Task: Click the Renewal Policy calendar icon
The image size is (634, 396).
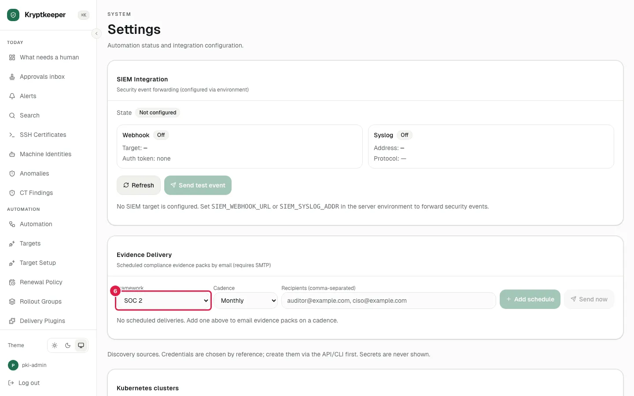Action: pyautogui.click(x=12, y=282)
